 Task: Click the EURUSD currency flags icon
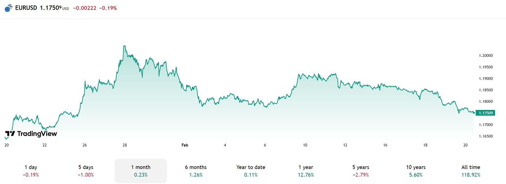point(8,8)
